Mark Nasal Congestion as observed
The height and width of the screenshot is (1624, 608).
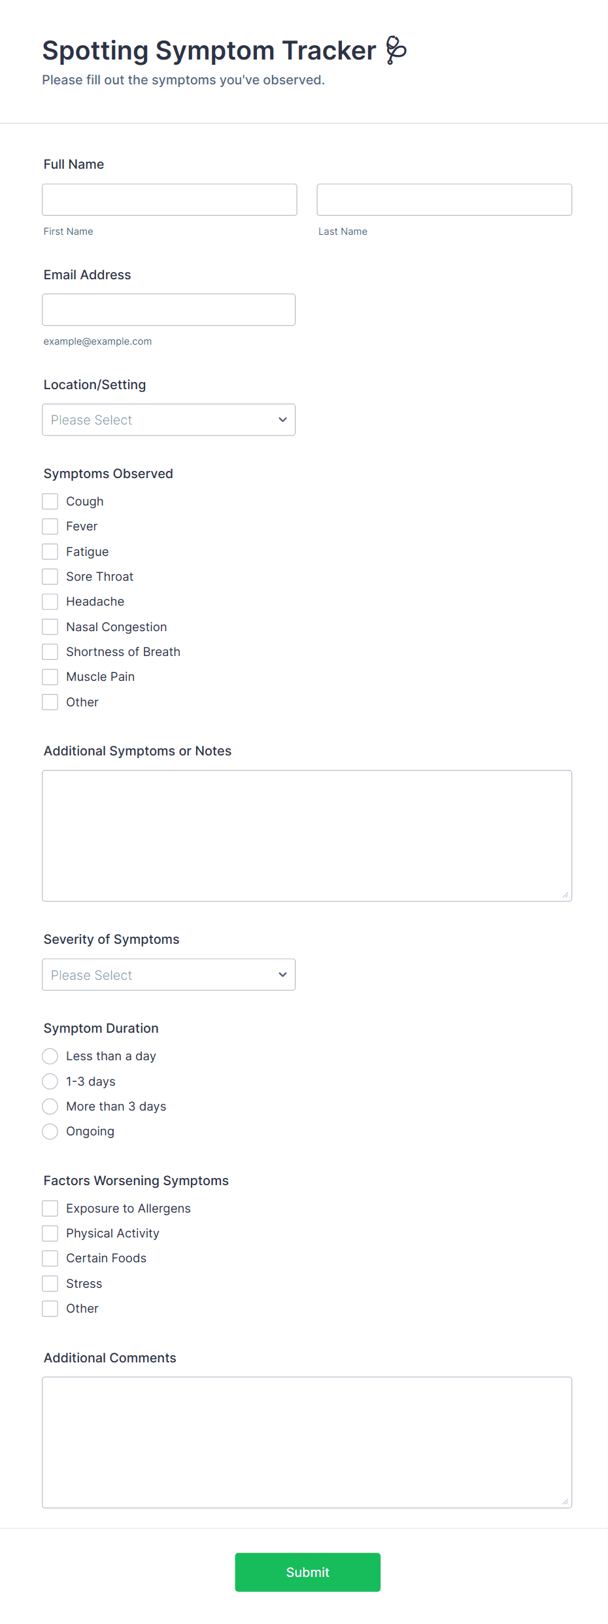[50, 627]
